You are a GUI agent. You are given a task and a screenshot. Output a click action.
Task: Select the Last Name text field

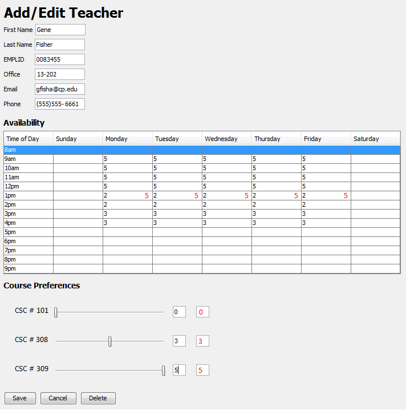60,45
